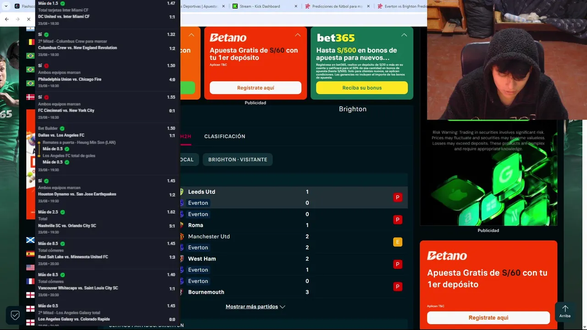Viewport: 587px width, 330px height.
Task: Click the Spain flag in the left sidebar
Action: click(30, 254)
